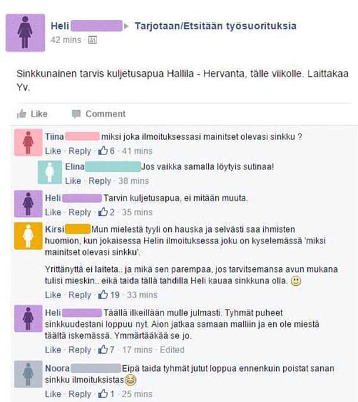358x402 pixels.
Task: Click the Comment speech bubble icon
Action: pyautogui.click(x=76, y=114)
